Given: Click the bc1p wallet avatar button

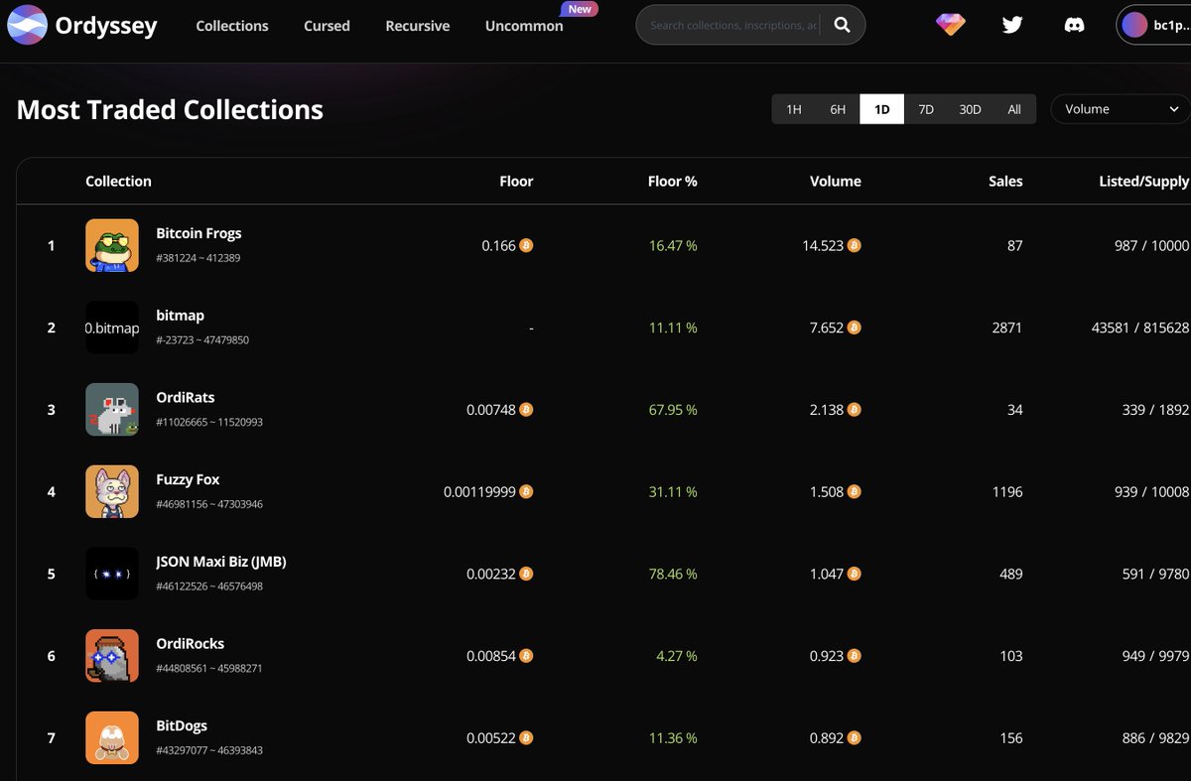Looking at the screenshot, I should (1153, 26).
